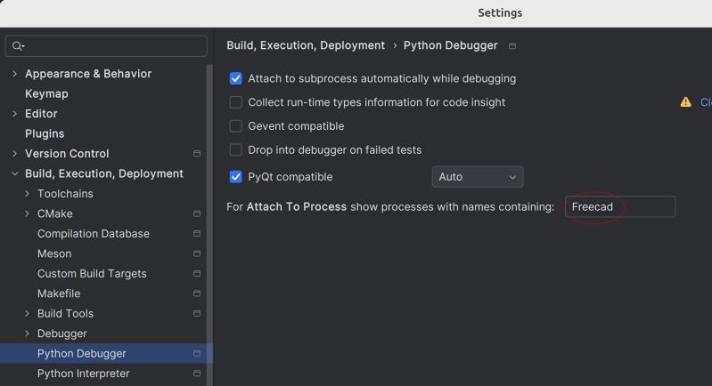Click project-level icon beside Compilation Database
The image size is (712, 386).
(x=197, y=234)
